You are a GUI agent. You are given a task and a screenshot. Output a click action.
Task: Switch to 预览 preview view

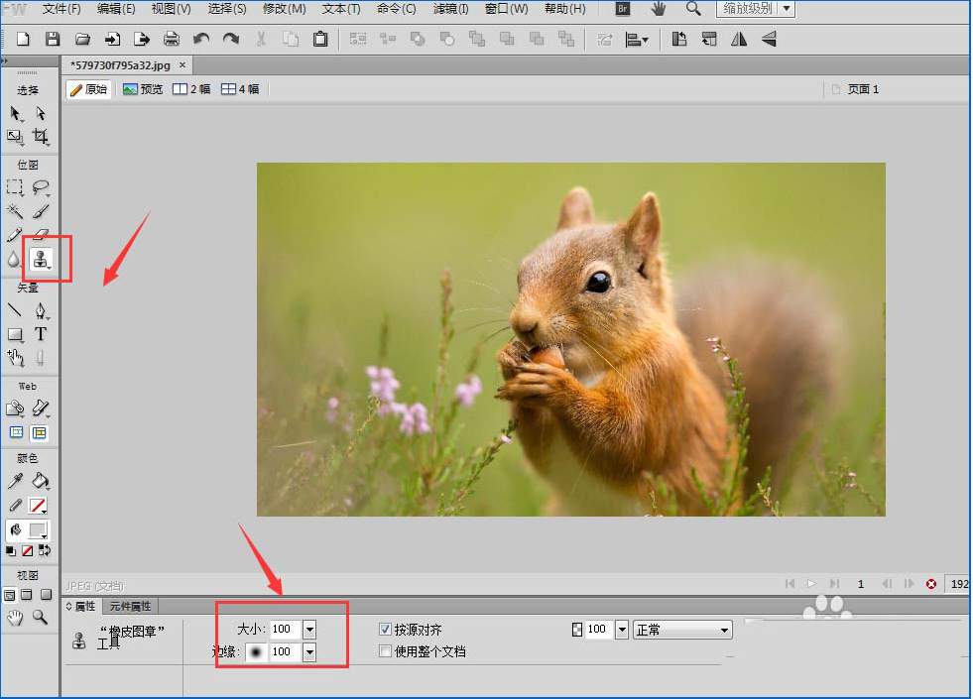tap(143, 89)
